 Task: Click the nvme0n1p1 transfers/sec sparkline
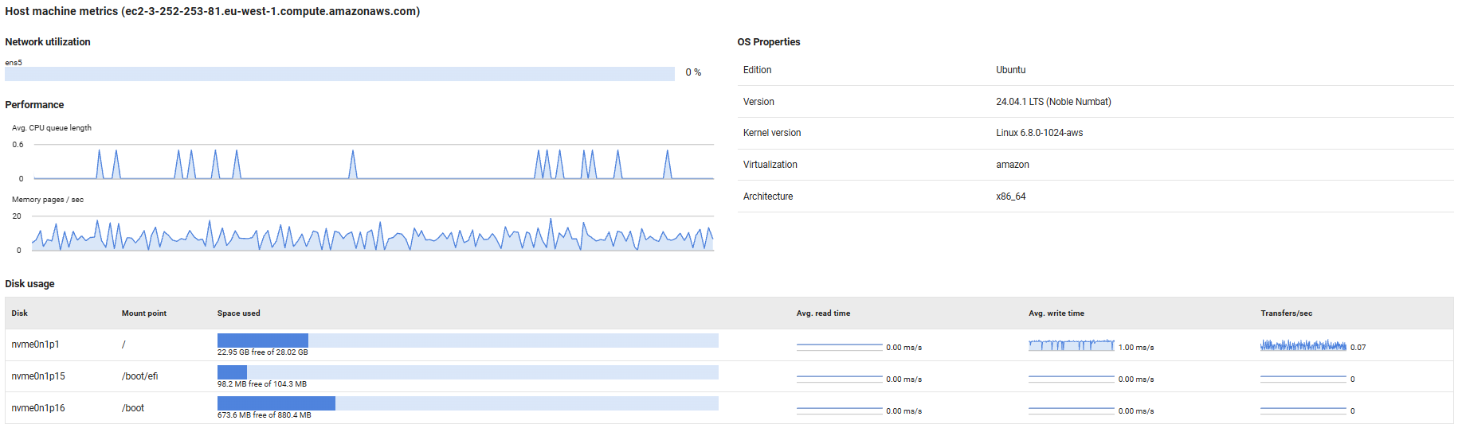tap(1303, 345)
